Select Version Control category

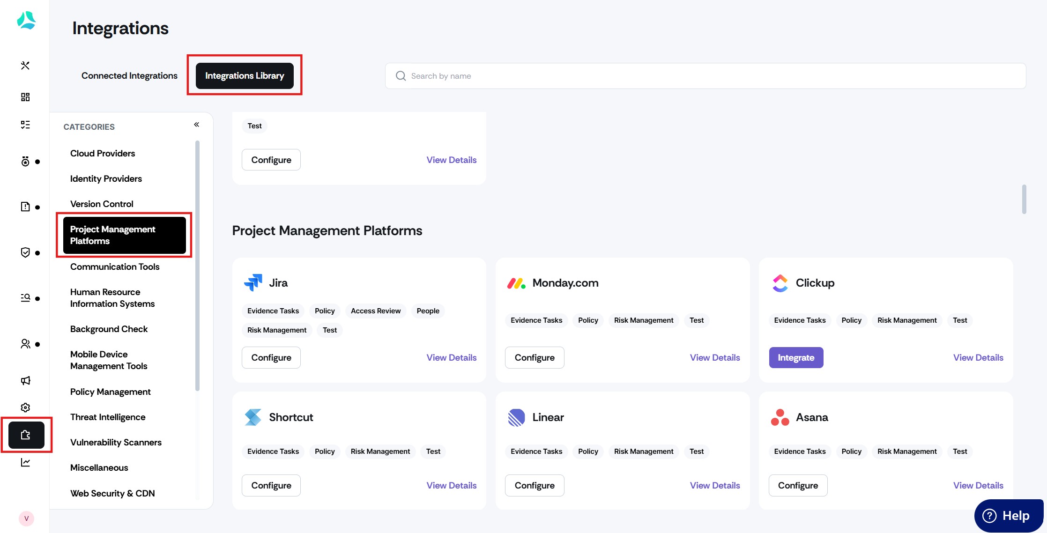[x=102, y=204]
